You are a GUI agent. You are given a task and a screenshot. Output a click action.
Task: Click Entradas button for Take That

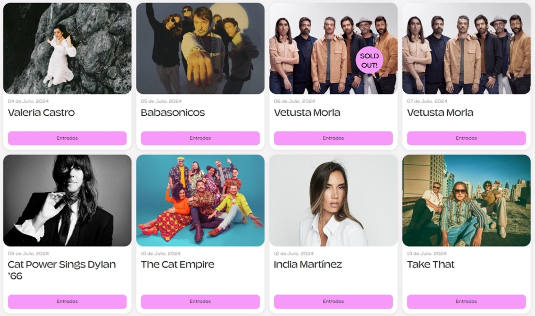click(467, 302)
